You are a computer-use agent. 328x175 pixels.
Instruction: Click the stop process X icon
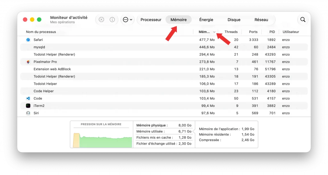(x=102, y=20)
